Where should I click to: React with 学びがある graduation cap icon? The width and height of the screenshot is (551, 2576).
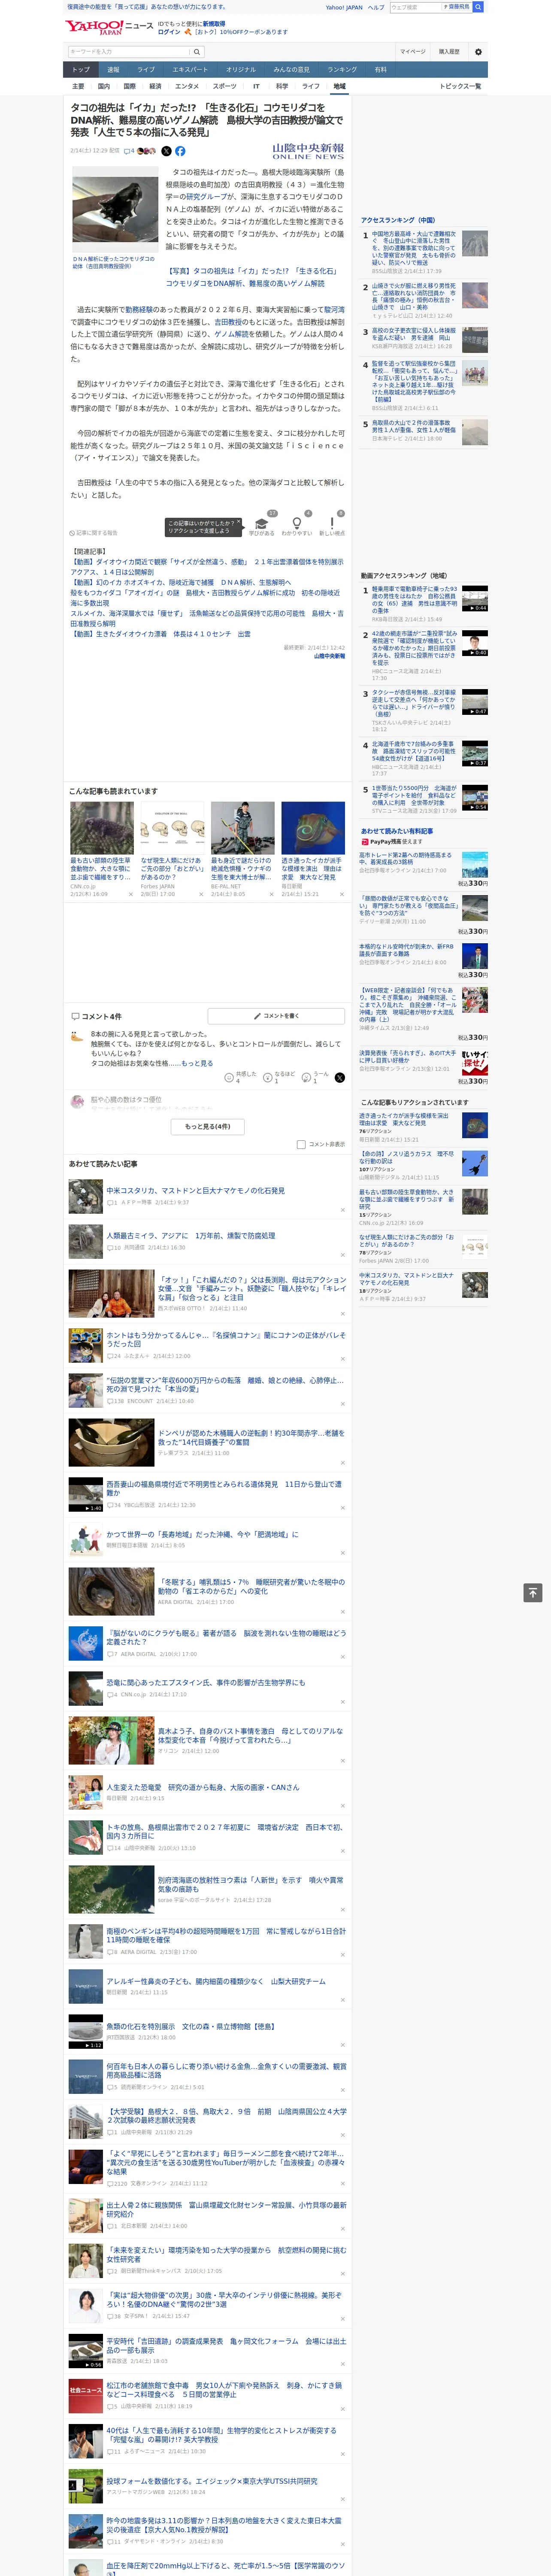pos(262,523)
